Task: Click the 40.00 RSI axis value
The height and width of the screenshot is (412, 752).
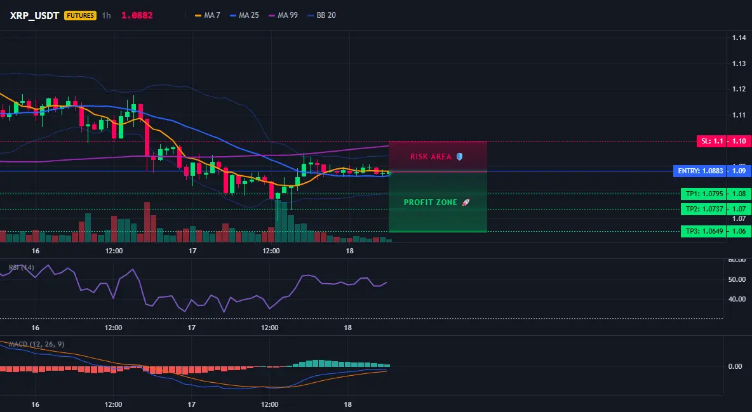Action: tap(737, 299)
